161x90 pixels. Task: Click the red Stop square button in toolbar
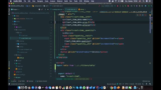128,6
